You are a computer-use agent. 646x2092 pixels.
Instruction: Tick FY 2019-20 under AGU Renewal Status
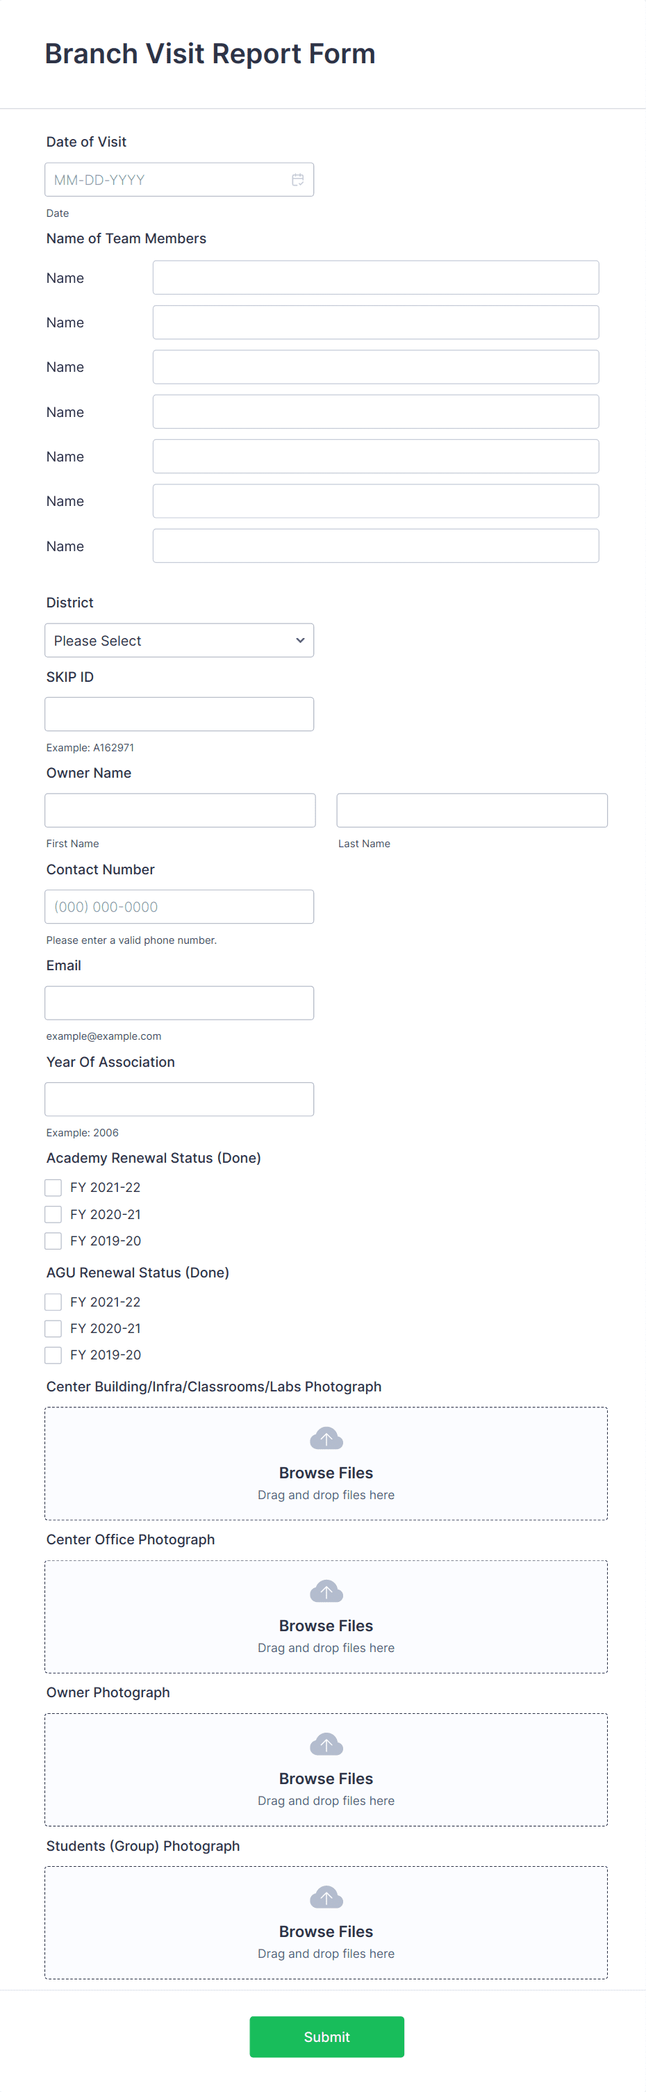coord(53,1355)
